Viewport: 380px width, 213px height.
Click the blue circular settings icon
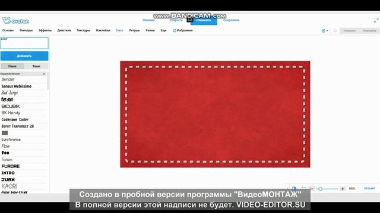click(x=323, y=31)
